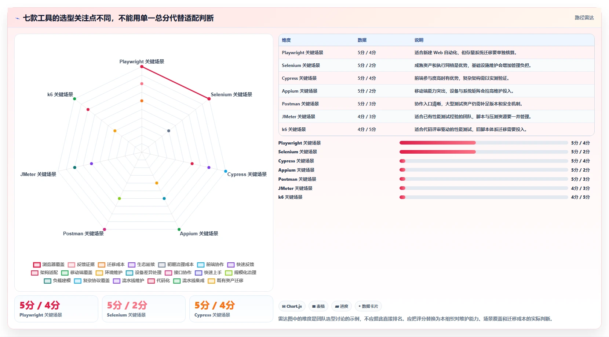This screenshot has height=337, width=609.
Task: Click the k6 关键场景 progress bar
Action: (484, 197)
